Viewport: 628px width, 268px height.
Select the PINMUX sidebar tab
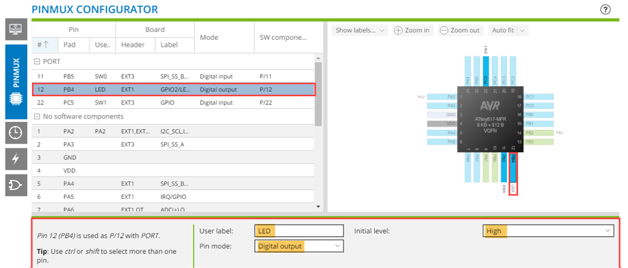[x=16, y=82]
